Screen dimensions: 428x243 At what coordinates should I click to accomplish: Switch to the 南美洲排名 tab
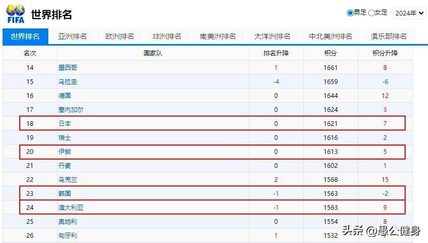pyautogui.click(x=218, y=36)
